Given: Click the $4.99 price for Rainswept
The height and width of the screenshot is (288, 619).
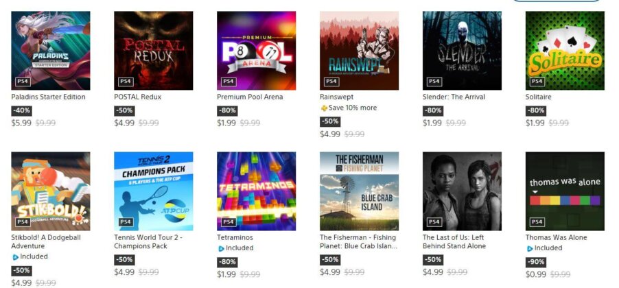Looking at the screenshot, I should [x=330, y=134].
